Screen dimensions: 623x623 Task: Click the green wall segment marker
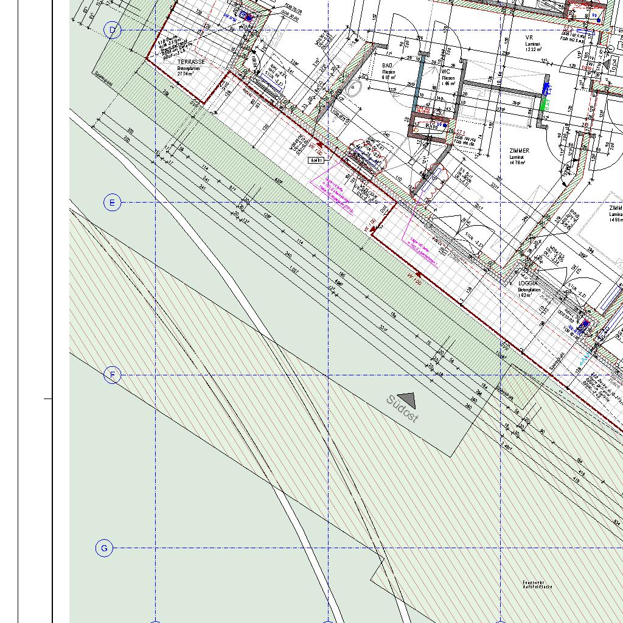coord(543,103)
